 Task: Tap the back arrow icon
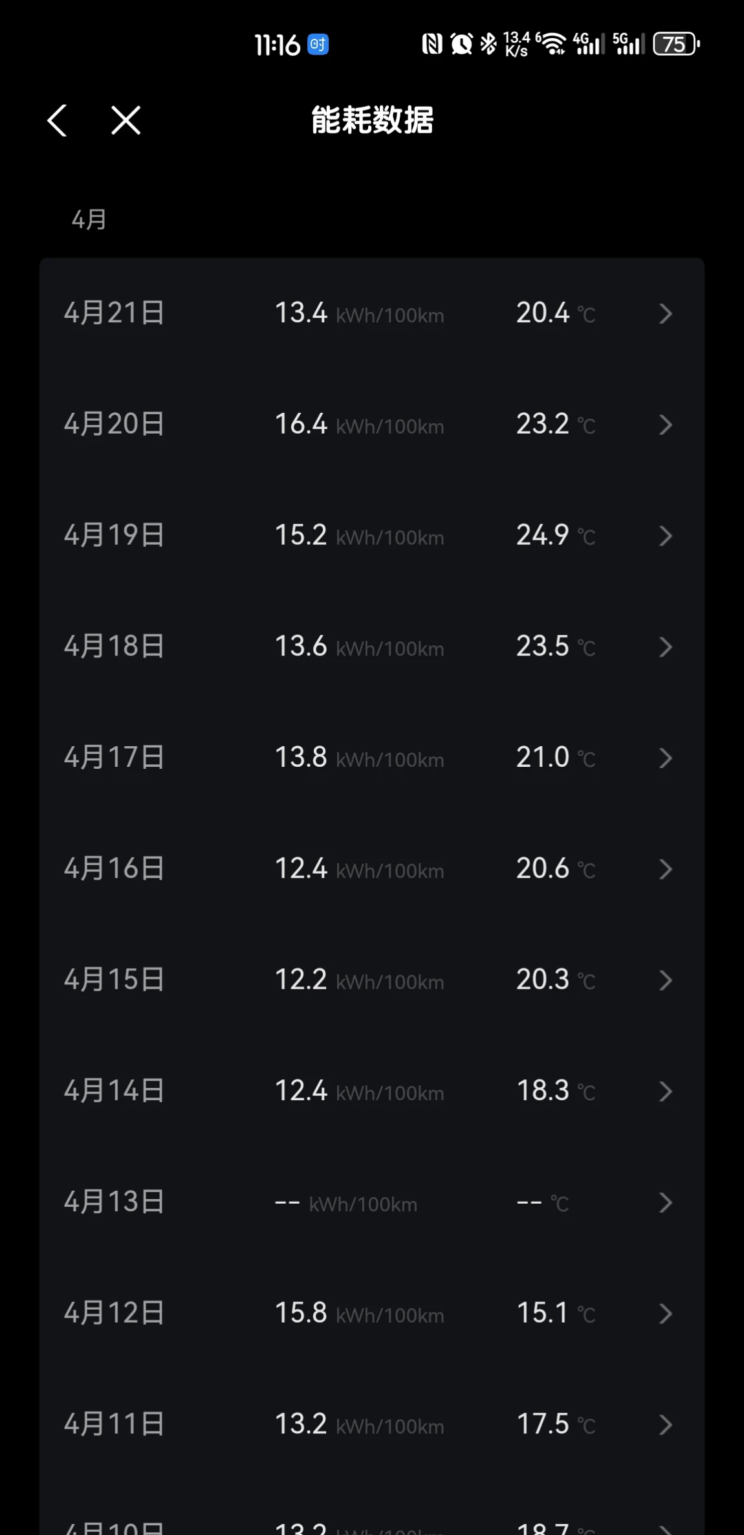[x=57, y=120]
